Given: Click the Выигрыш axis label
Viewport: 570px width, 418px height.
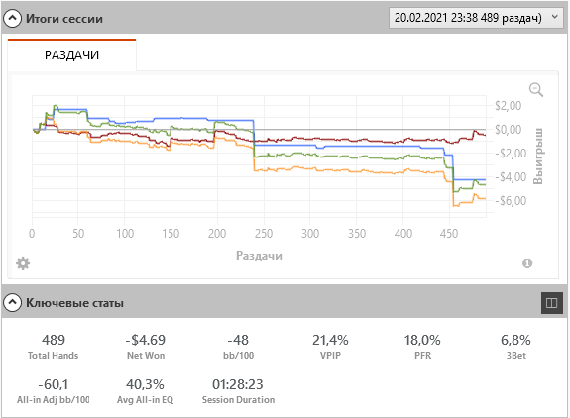Looking at the screenshot, I should tap(538, 157).
